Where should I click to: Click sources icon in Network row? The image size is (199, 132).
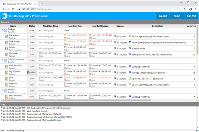click(115, 54)
